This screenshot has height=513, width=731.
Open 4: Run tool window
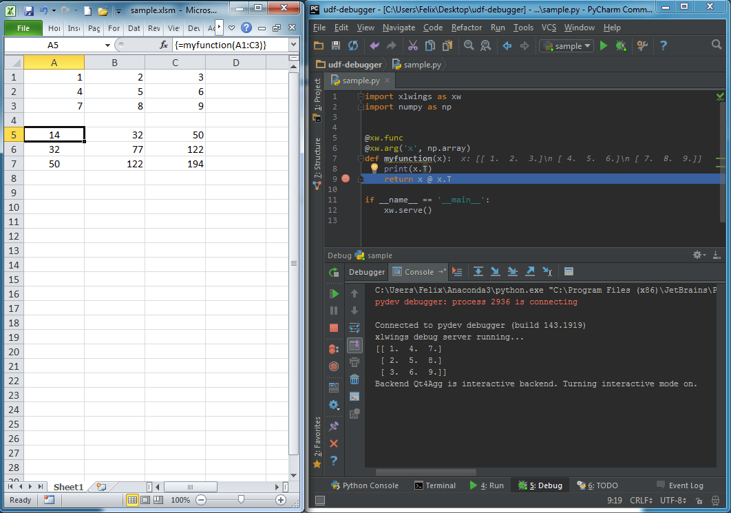pos(487,485)
